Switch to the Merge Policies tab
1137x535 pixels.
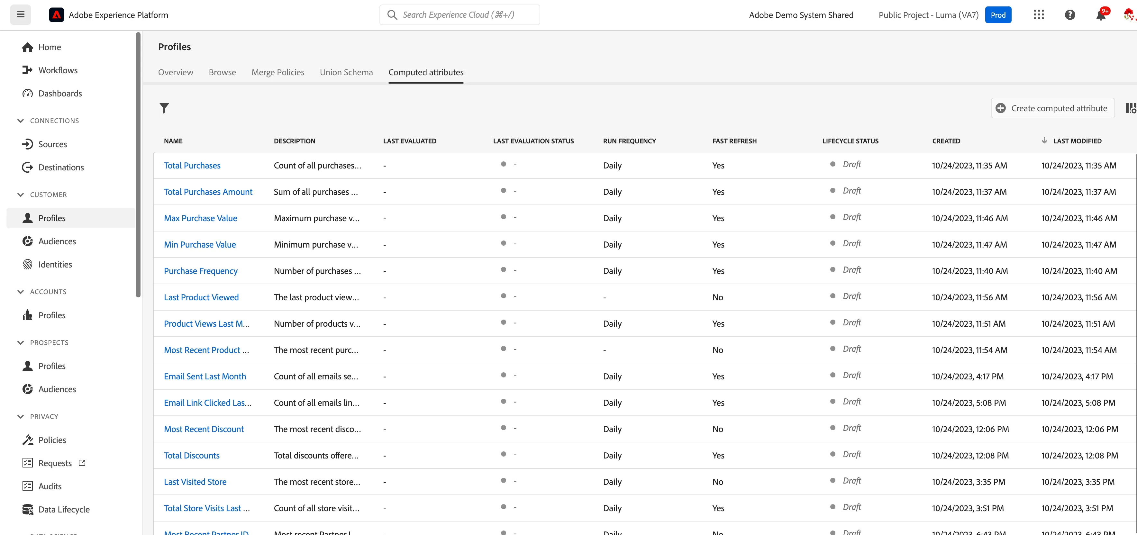278,72
